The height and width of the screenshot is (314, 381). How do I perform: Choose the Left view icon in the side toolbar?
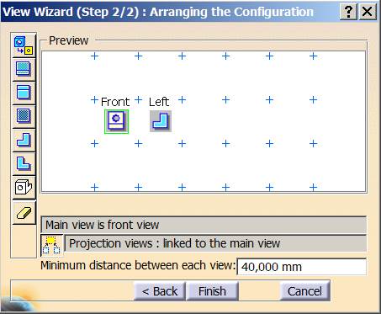[24, 140]
